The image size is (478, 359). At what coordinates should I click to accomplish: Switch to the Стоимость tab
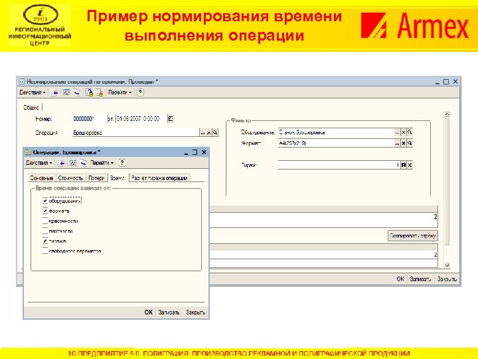70,178
